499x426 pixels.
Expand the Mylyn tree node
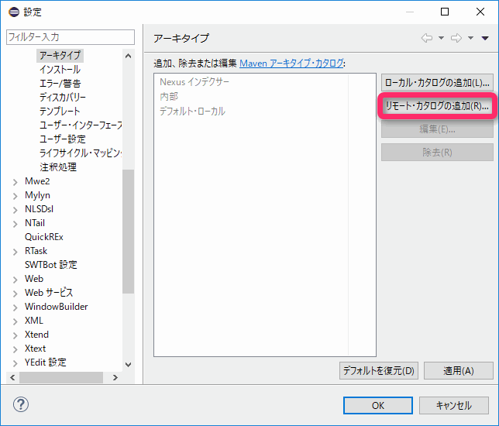[15, 196]
